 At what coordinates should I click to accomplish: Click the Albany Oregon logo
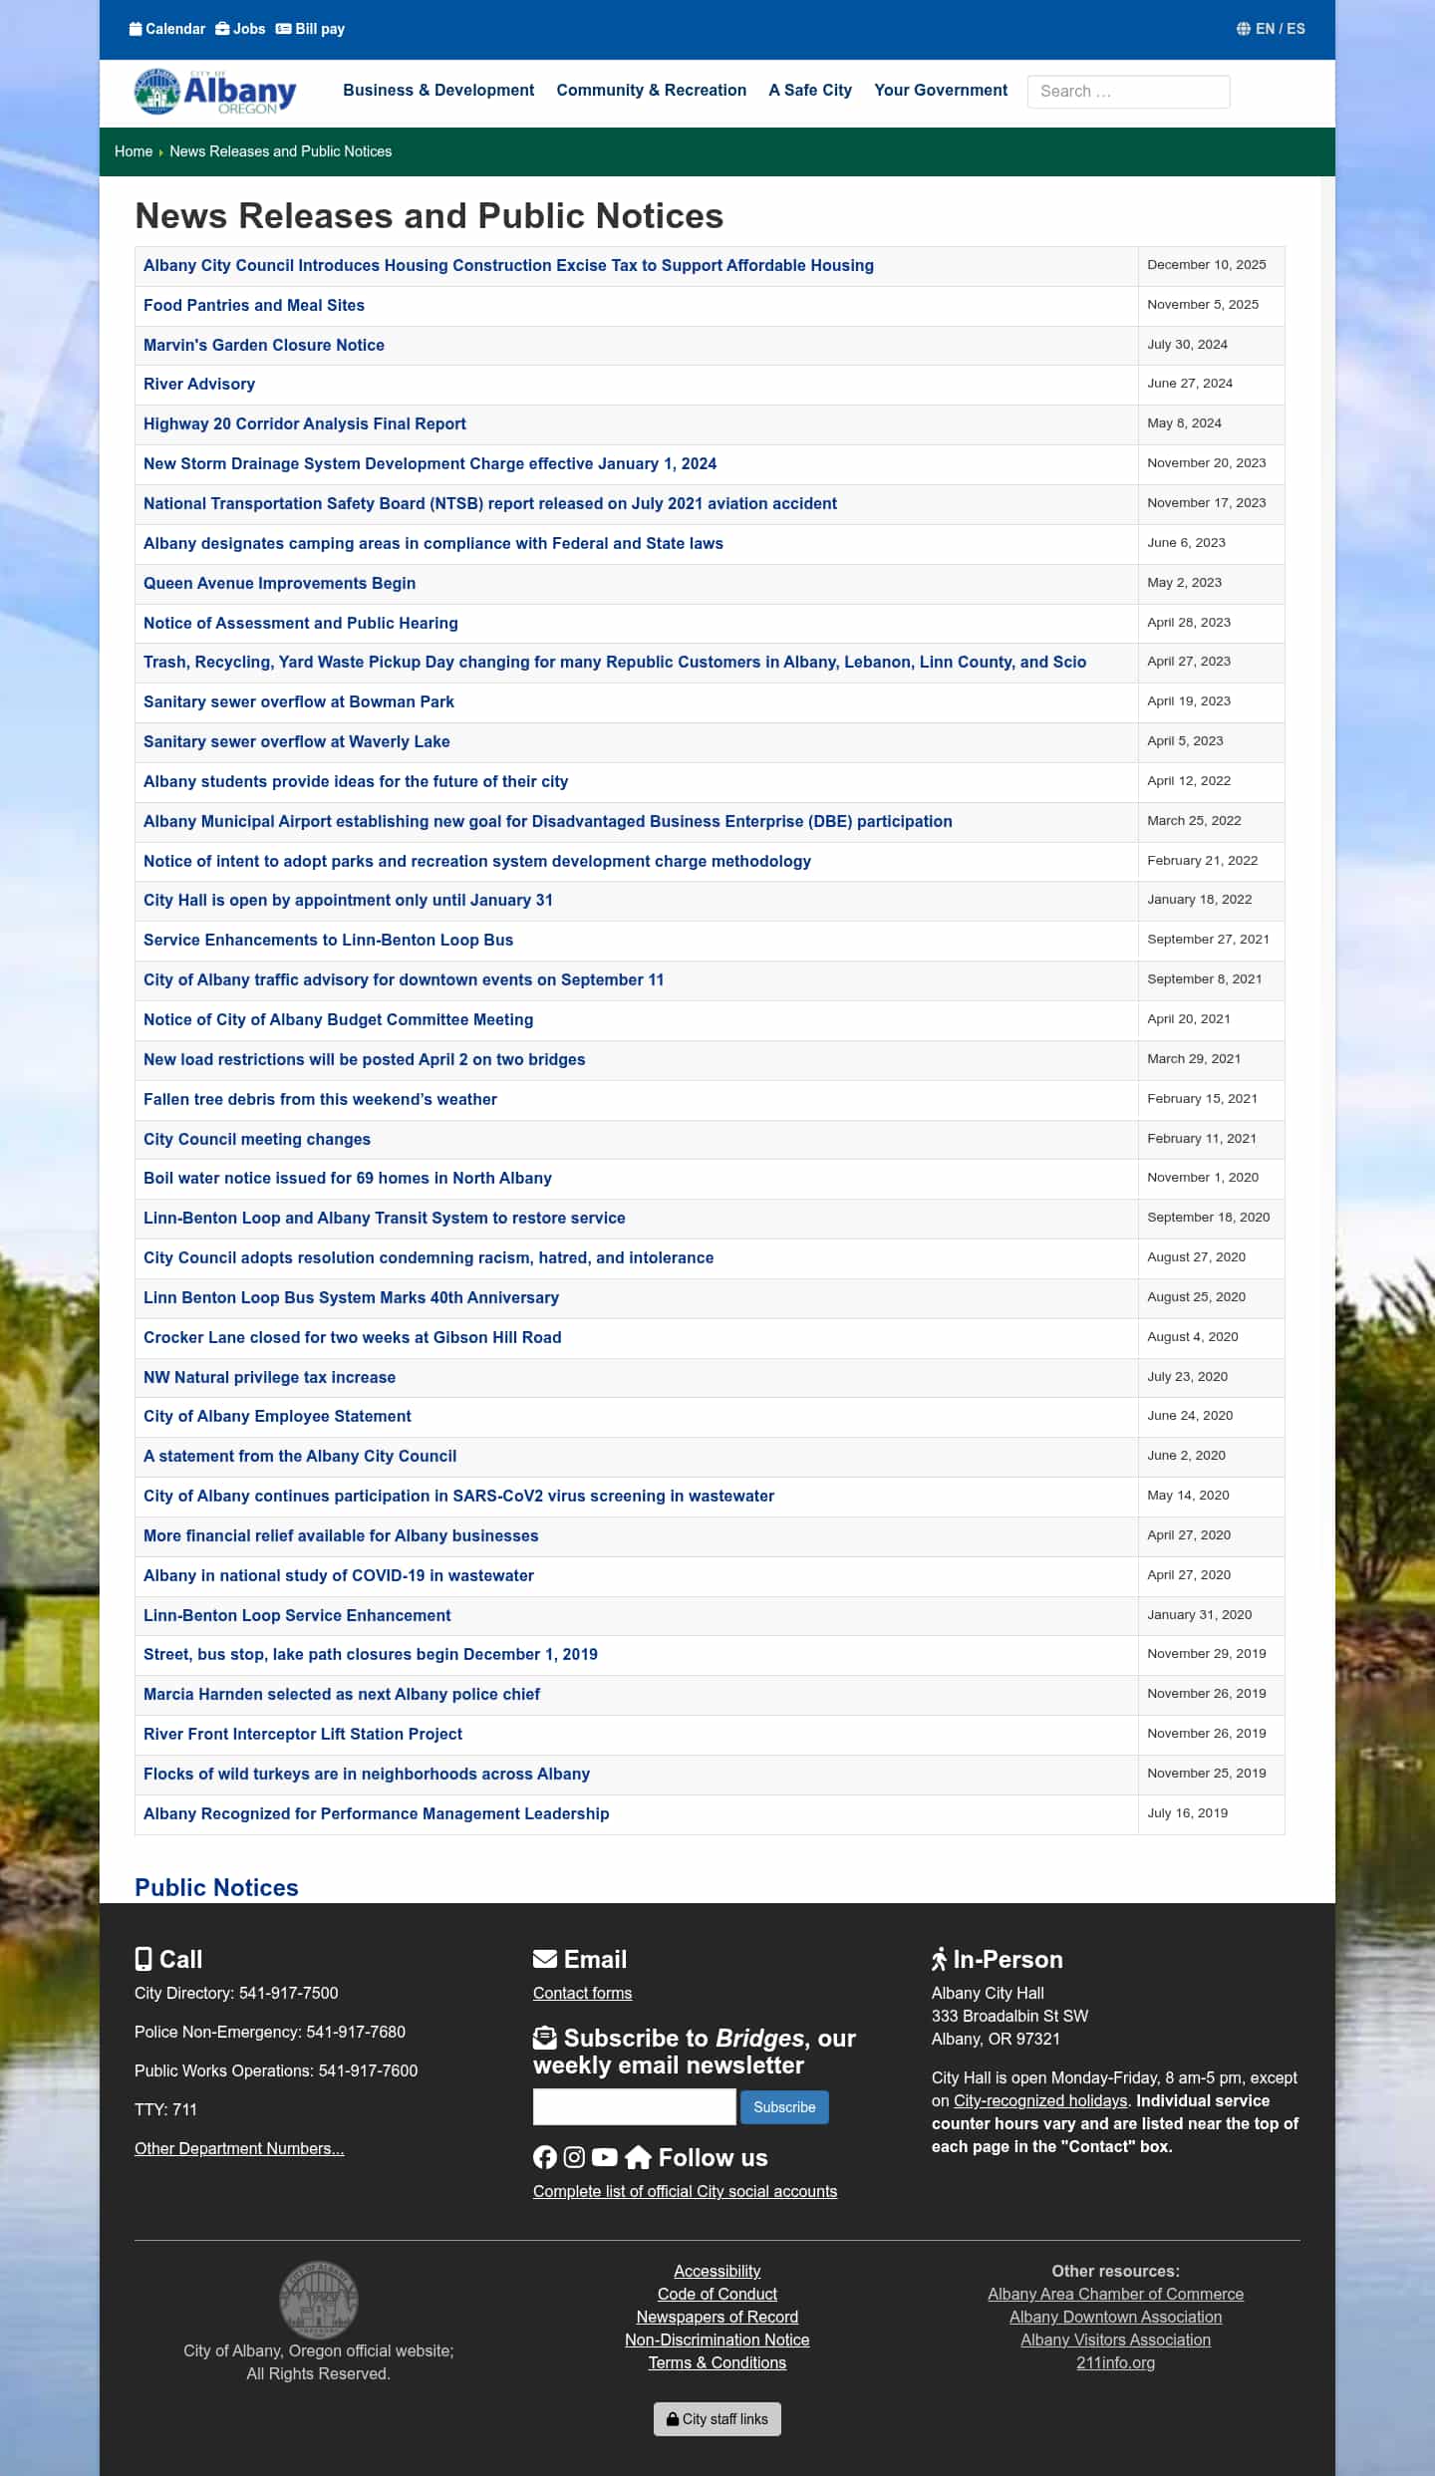(215, 92)
